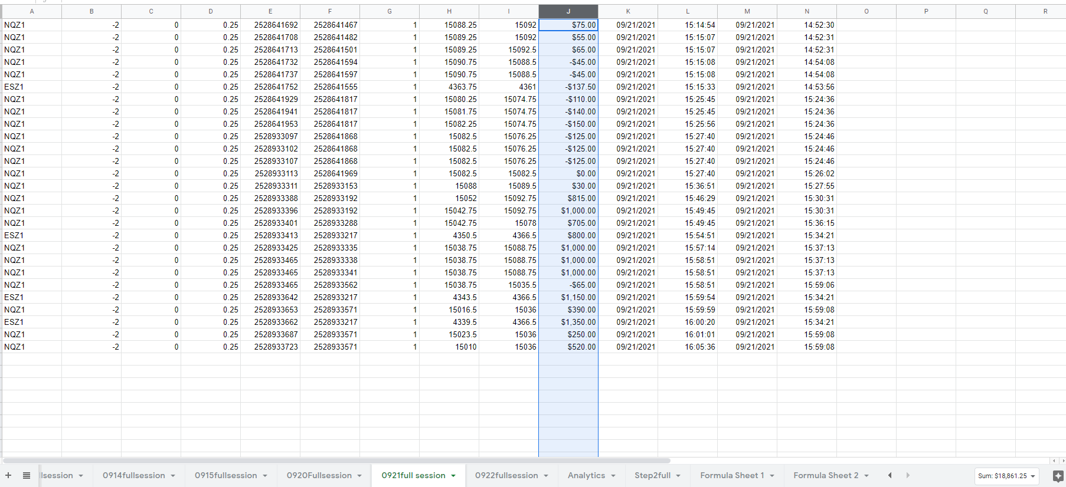1066x487 pixels.
Task: Switch to the 0920Fullsession sheet tab
Action: pos(319,475)
